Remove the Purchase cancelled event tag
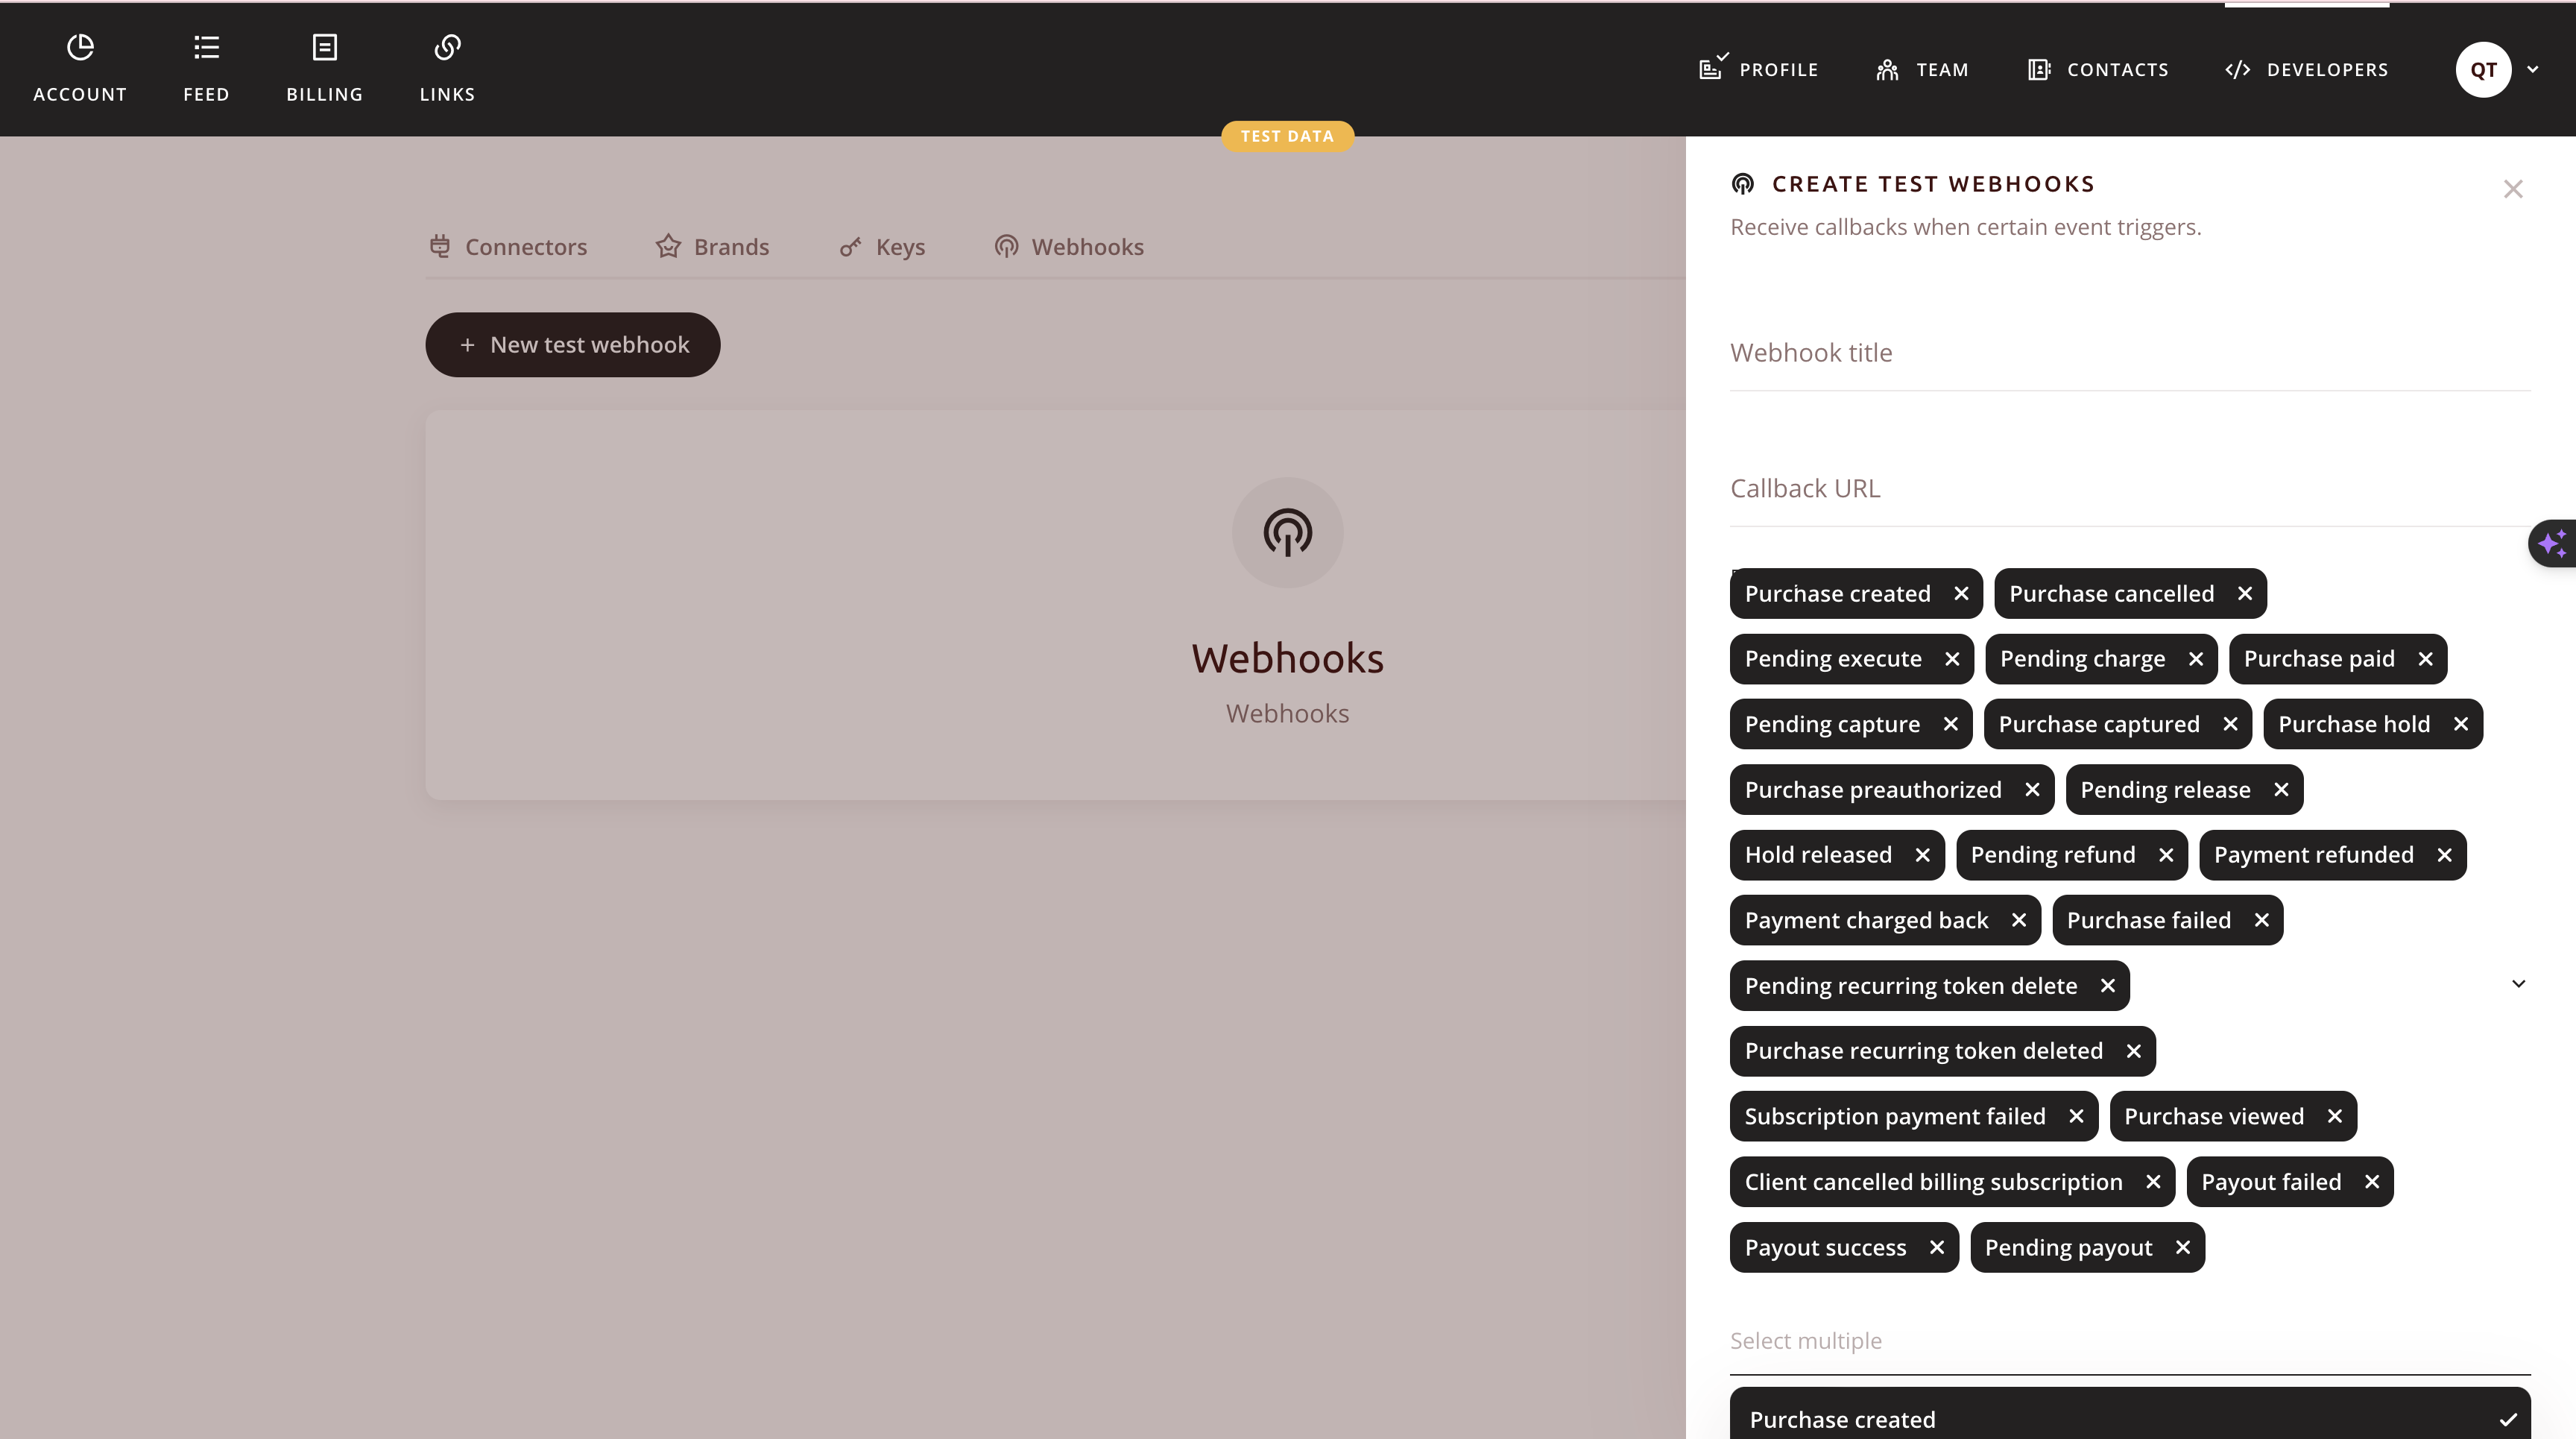The image size is (2576, 1439). (2245, 593)
